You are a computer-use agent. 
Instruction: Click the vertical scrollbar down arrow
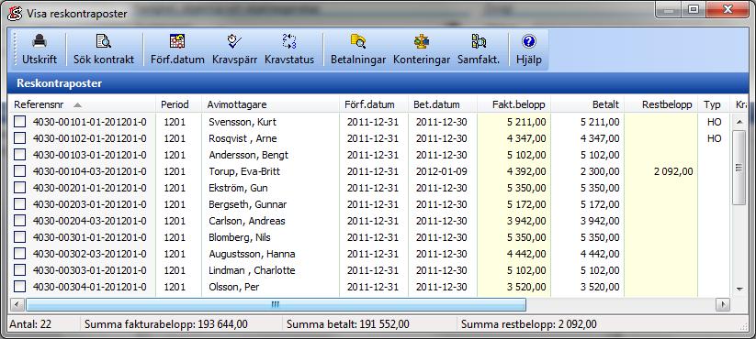pyautogui.click(x=739, y=289)
